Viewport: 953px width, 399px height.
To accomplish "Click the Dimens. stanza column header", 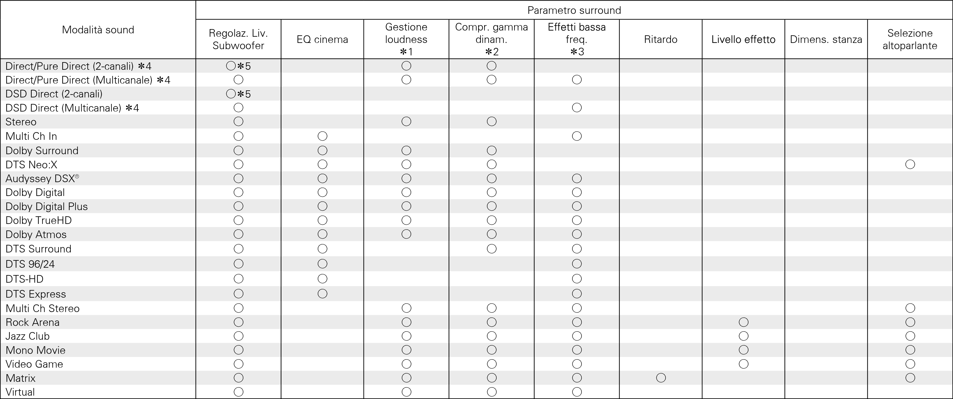I will pos(826,40).
